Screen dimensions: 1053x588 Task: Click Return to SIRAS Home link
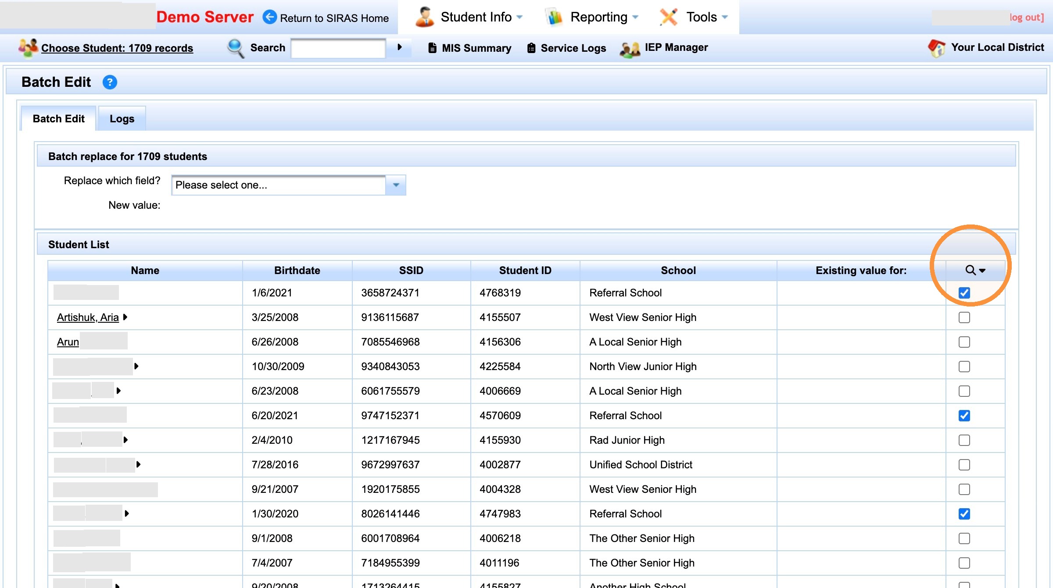334,18
